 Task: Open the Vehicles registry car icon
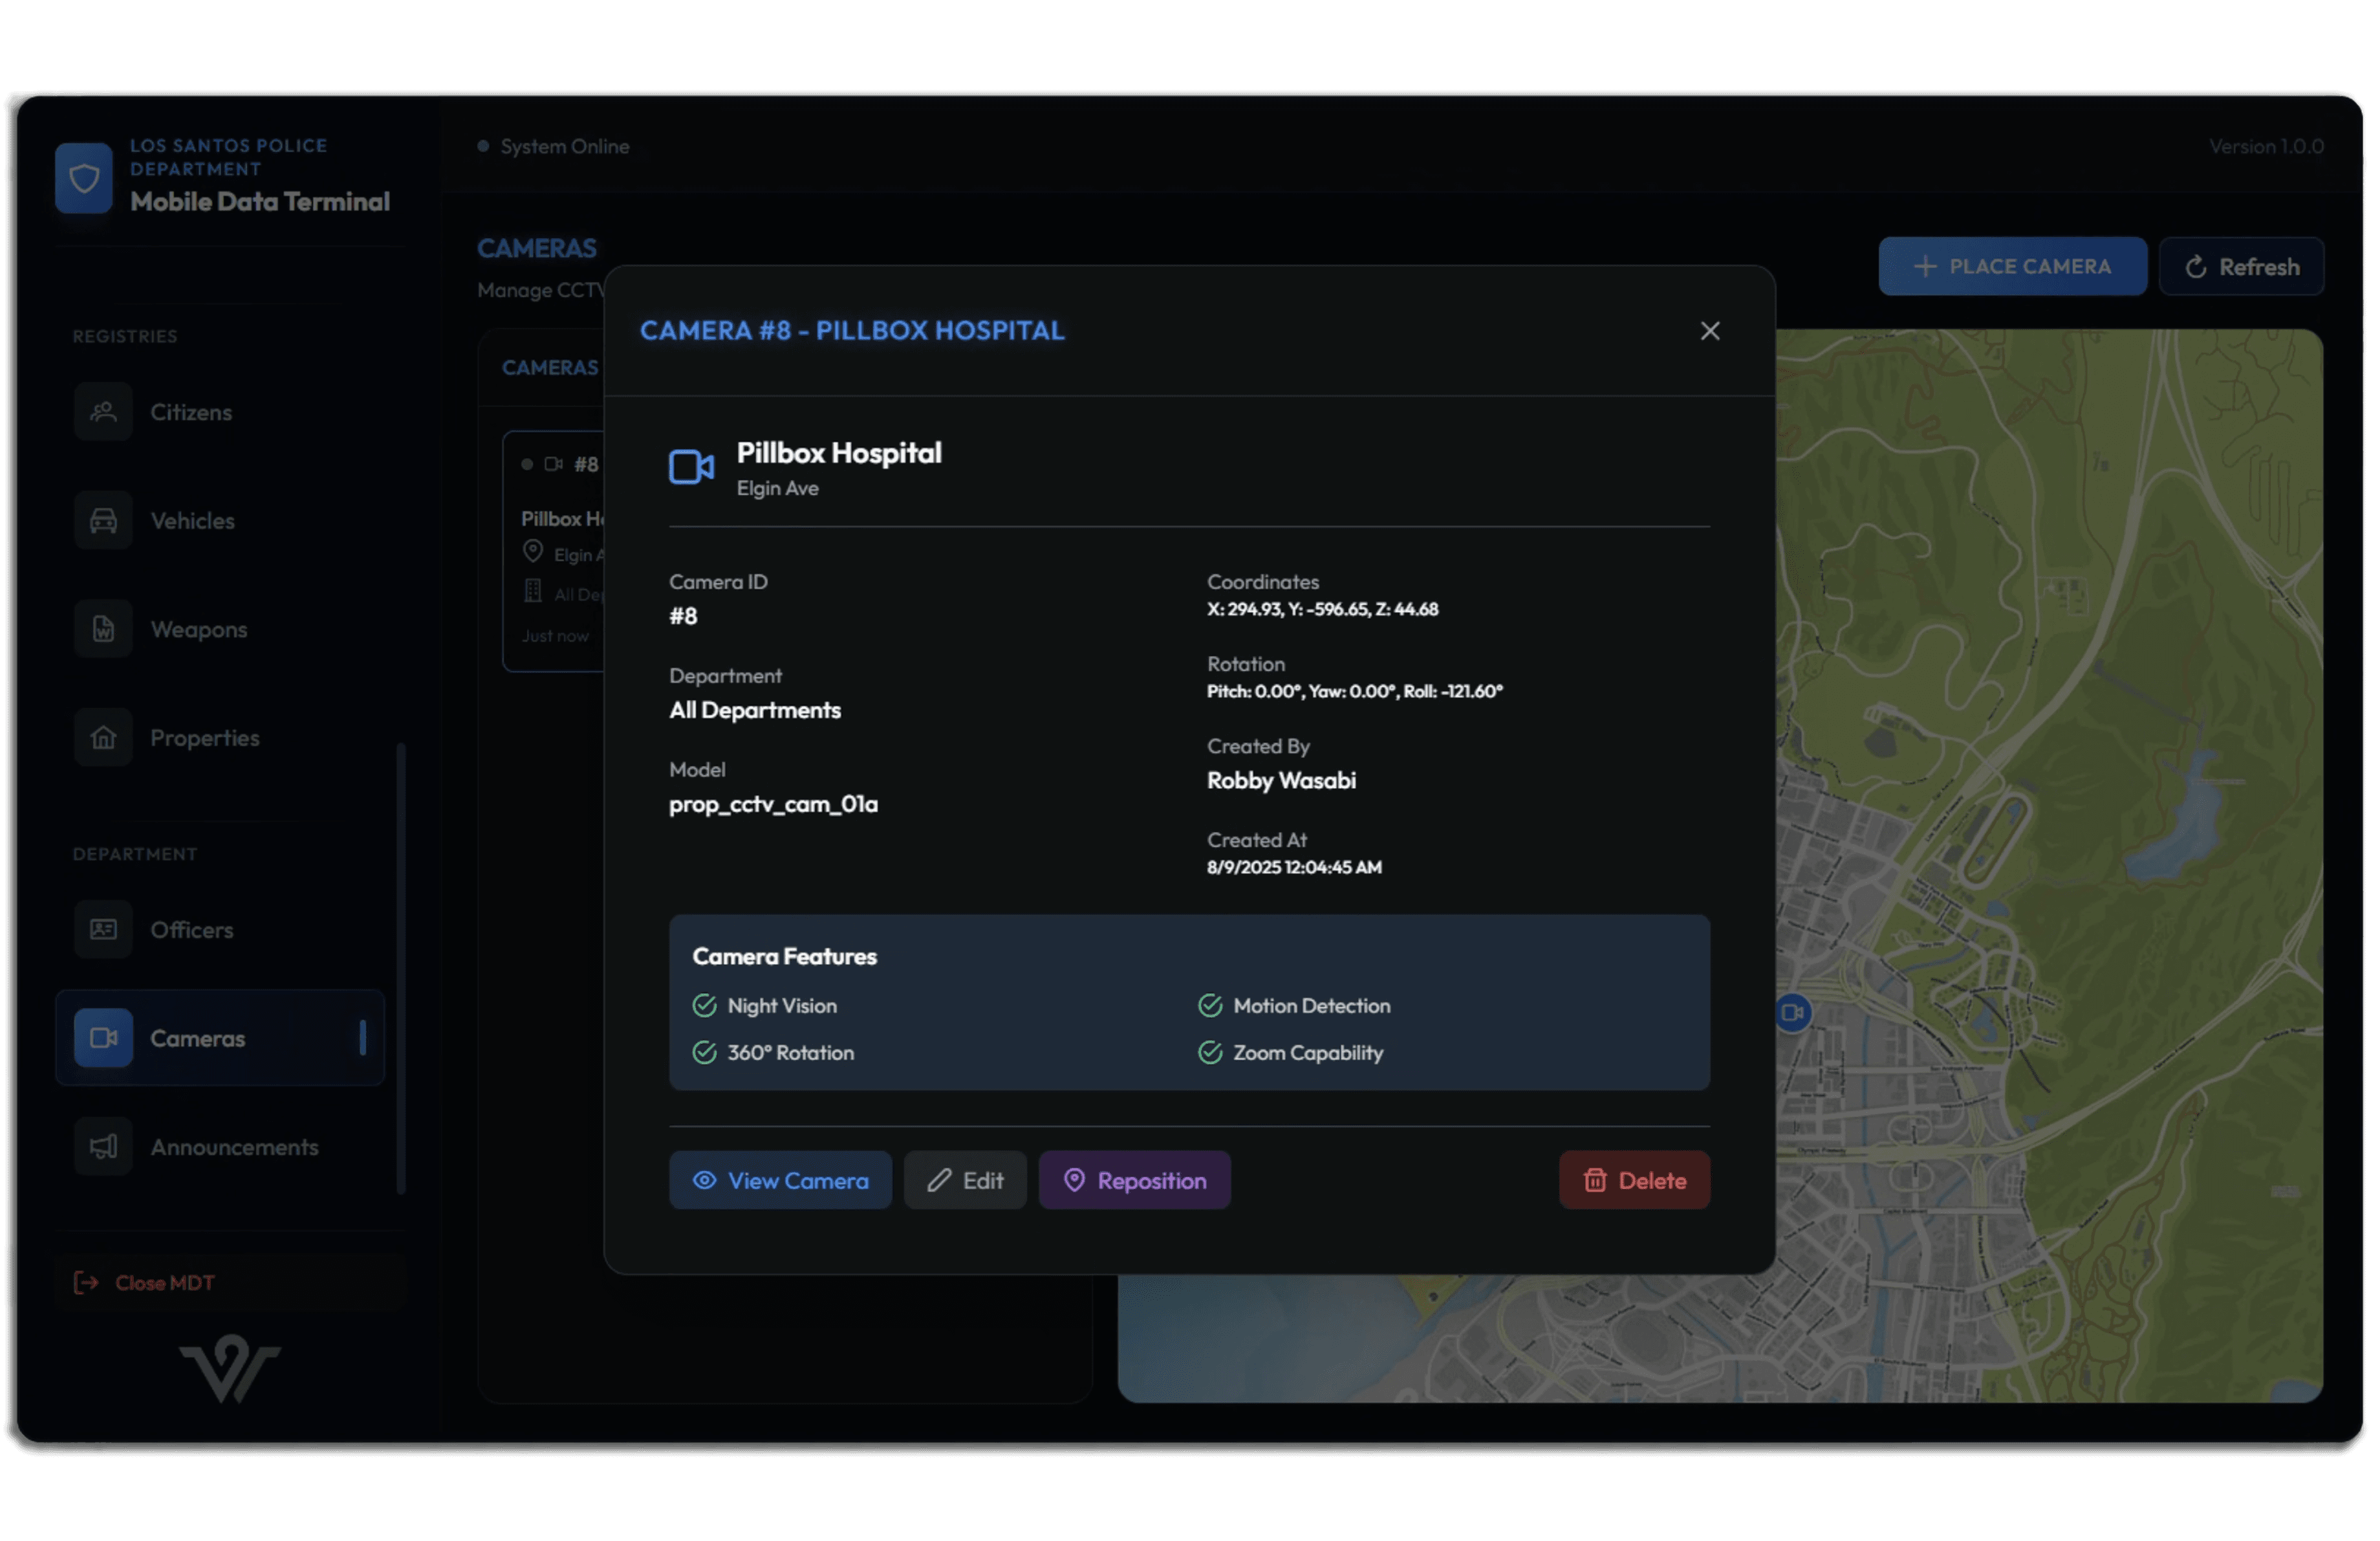103,520
